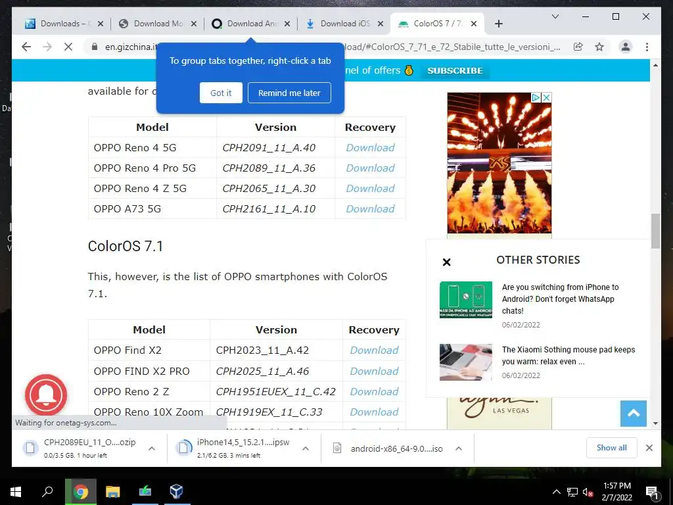Close the Other Stories panel
This screenshot has height=505, width=673.
click(446, 262)
